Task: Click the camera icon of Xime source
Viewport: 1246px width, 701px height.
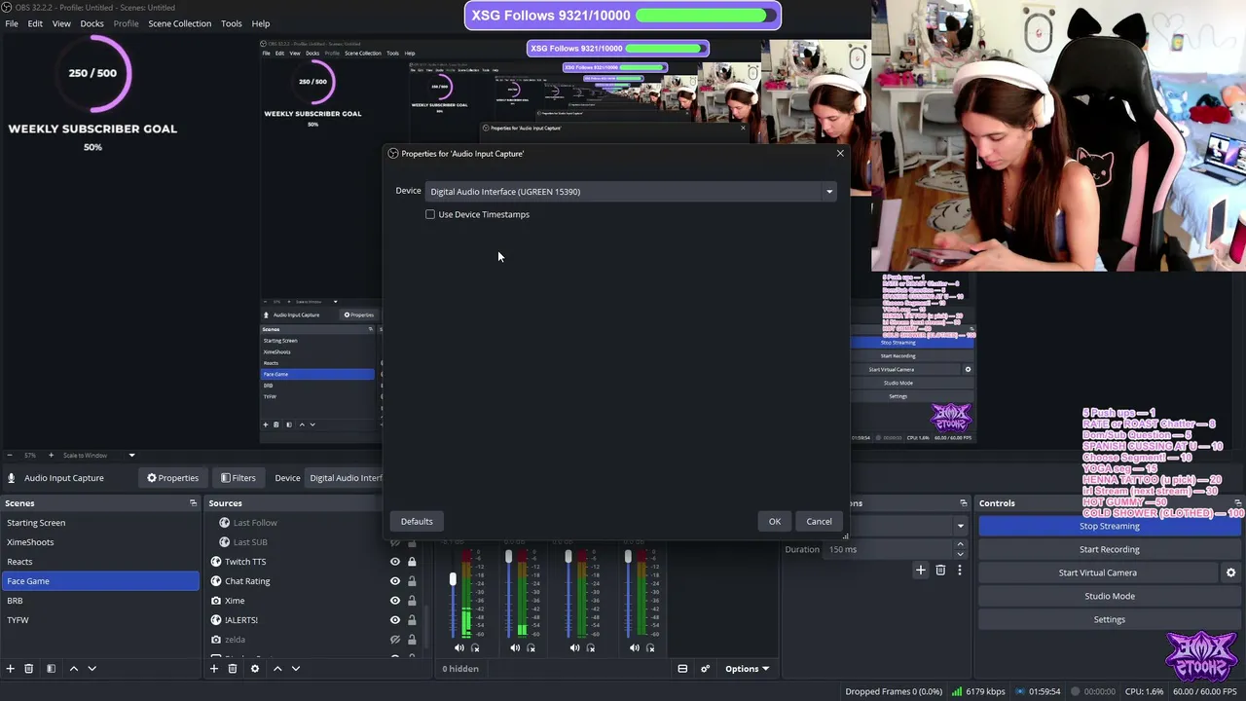Action: [216, 601]
